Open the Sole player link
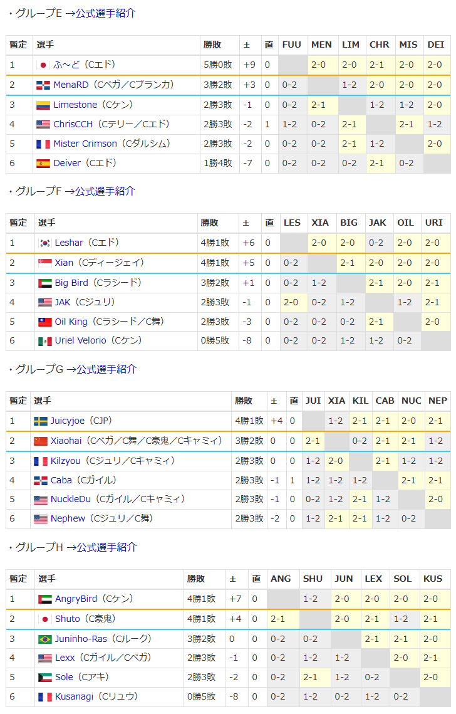 pyautogui.click(x=64, y=677)
